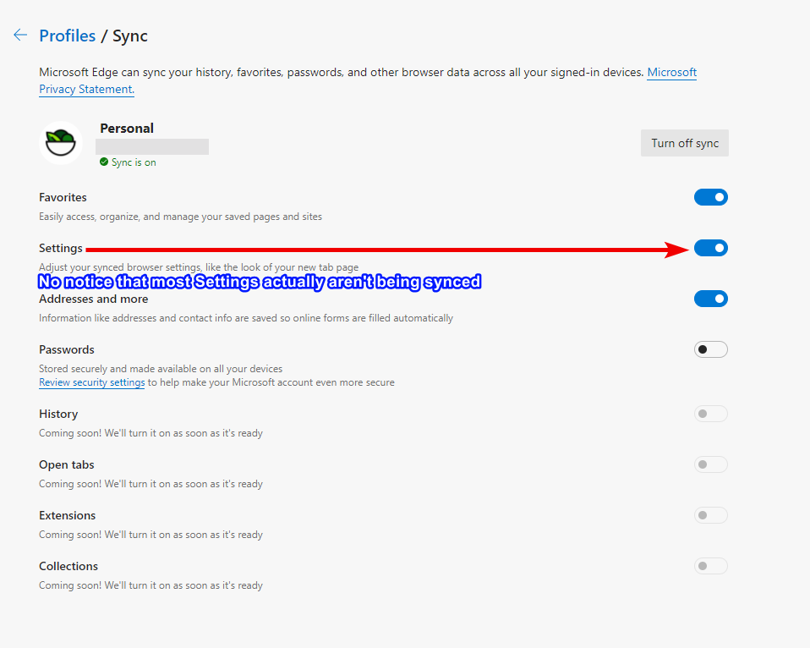
Task: Click the Passwords setting label
Action: [67, 349]
